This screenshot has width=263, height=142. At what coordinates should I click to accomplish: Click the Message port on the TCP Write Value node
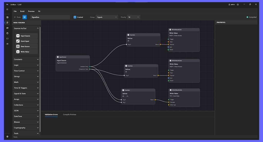pos(169,102)
